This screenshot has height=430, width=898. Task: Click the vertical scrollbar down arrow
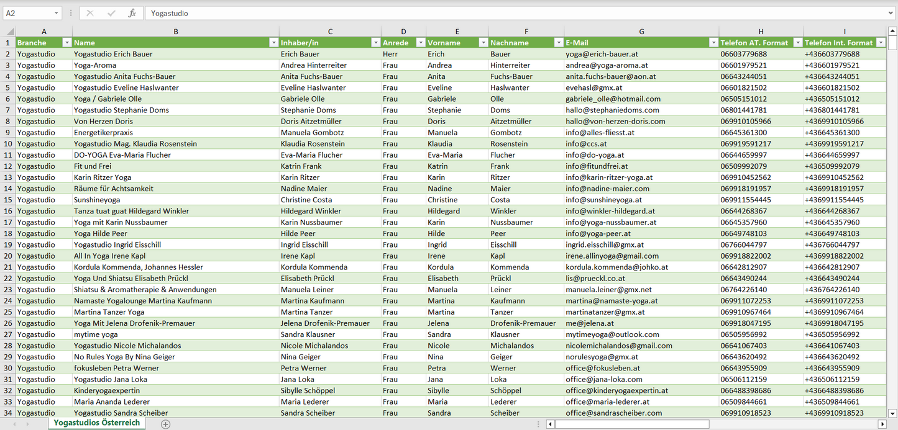click(x=892, y=413)
